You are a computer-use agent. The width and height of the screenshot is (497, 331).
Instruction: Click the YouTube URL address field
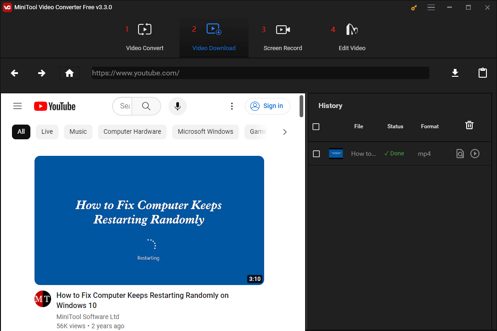(x=260, y=73)
